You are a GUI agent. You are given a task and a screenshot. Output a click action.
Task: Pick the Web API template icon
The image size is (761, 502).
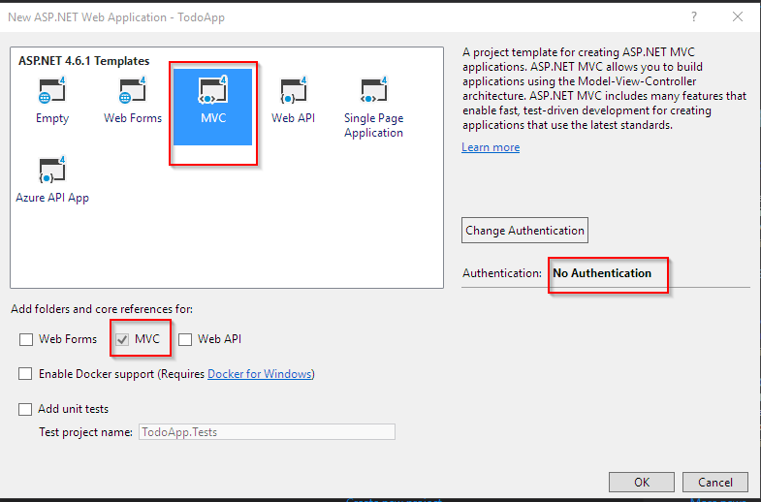[x=293, y=91]
